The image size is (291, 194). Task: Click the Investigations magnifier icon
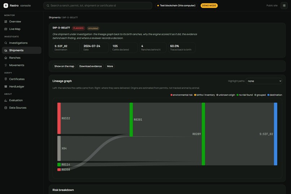(x=6, y=43)
